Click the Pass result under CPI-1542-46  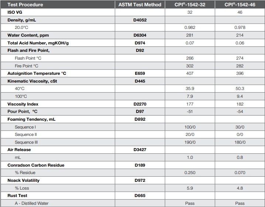tap(239, 203)
